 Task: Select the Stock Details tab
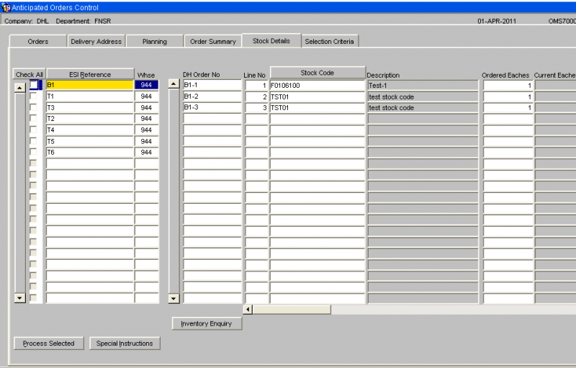271,40
